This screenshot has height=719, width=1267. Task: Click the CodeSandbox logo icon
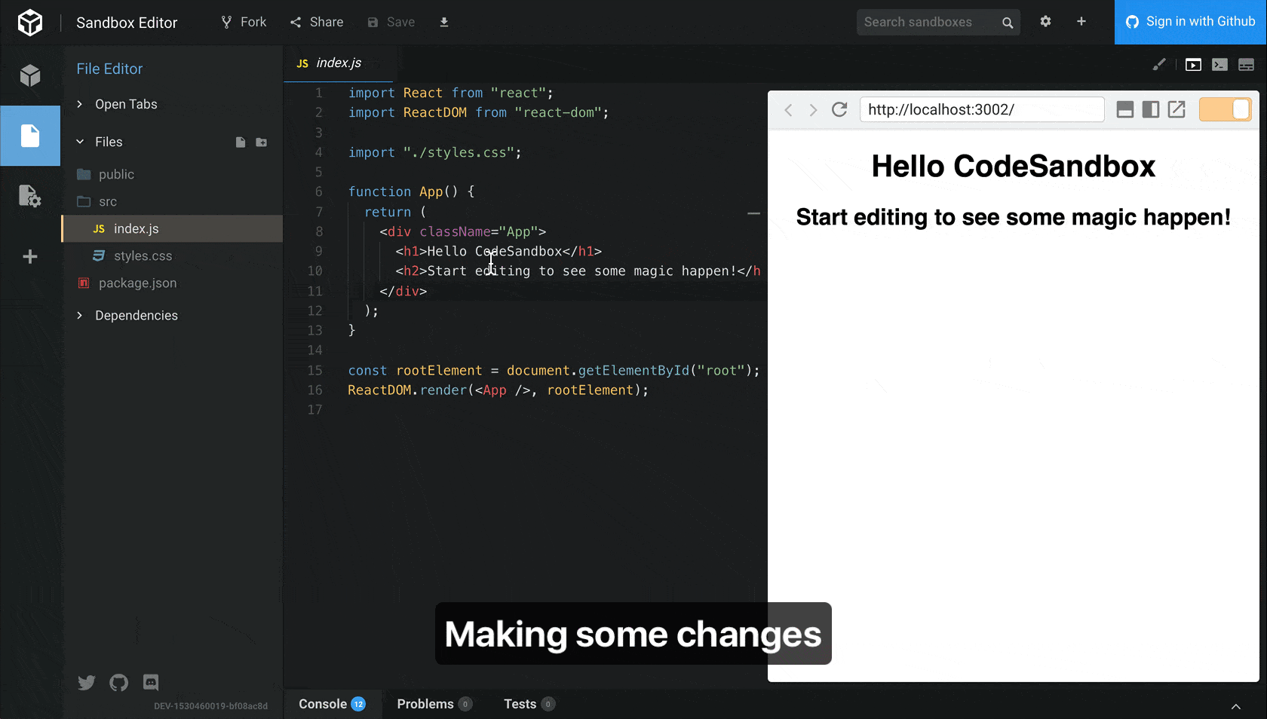tap(30, 23)
